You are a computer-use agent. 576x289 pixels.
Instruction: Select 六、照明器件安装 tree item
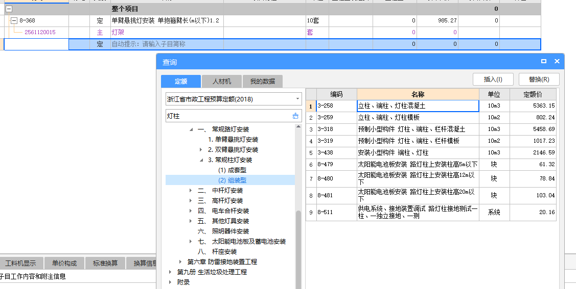(x=223, y=231)
